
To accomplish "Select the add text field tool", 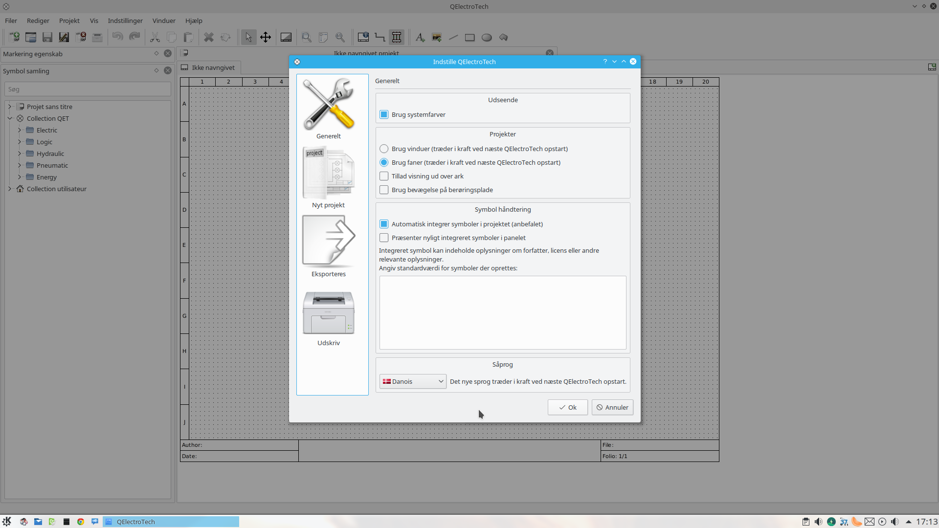I will [x=420, y=37].
